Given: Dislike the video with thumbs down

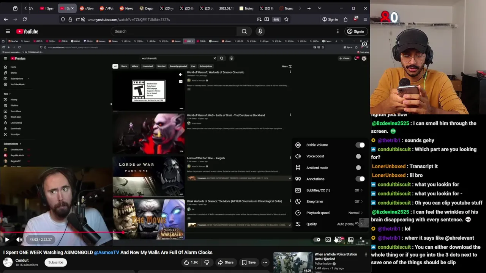Looking at the screenshot, I should [x=207, y=262].
